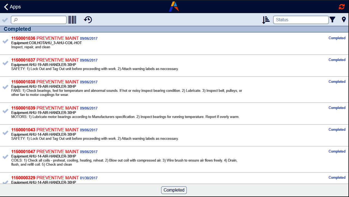Viewport: 349px width, 197px height.
Task: Open the Status dropdown
Action: click(x=301, y=20)
